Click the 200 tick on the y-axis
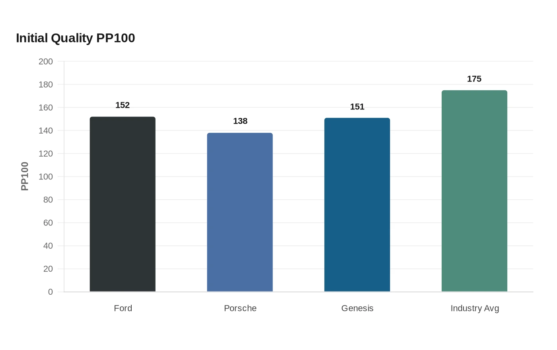Screen dimensions: 557x350 point(46,61)
